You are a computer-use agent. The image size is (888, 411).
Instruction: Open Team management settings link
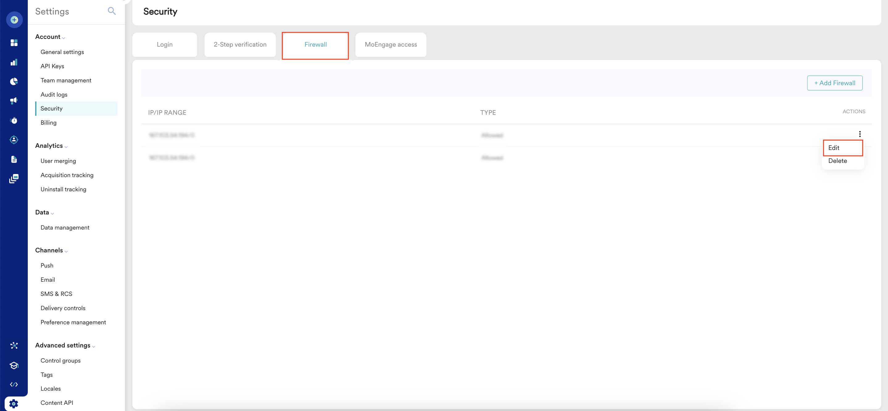click(66, 80)
